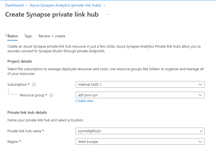Click the Create new resource group link
216x163 pixels.
[x=84, y=101]
